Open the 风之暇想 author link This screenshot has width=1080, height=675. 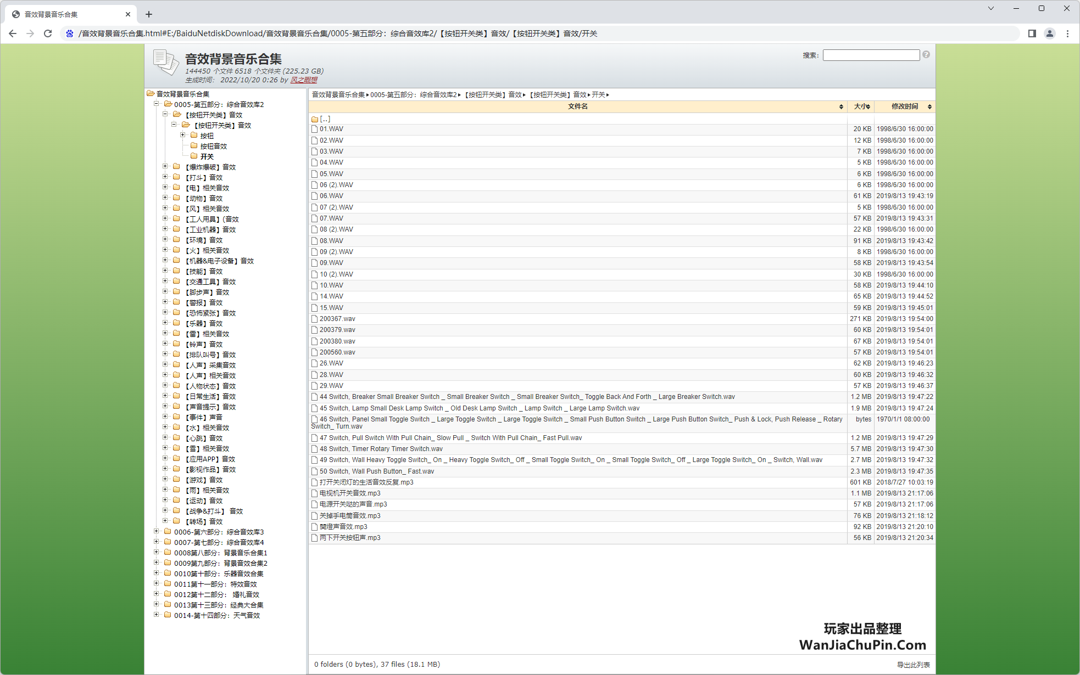point(304,80)
